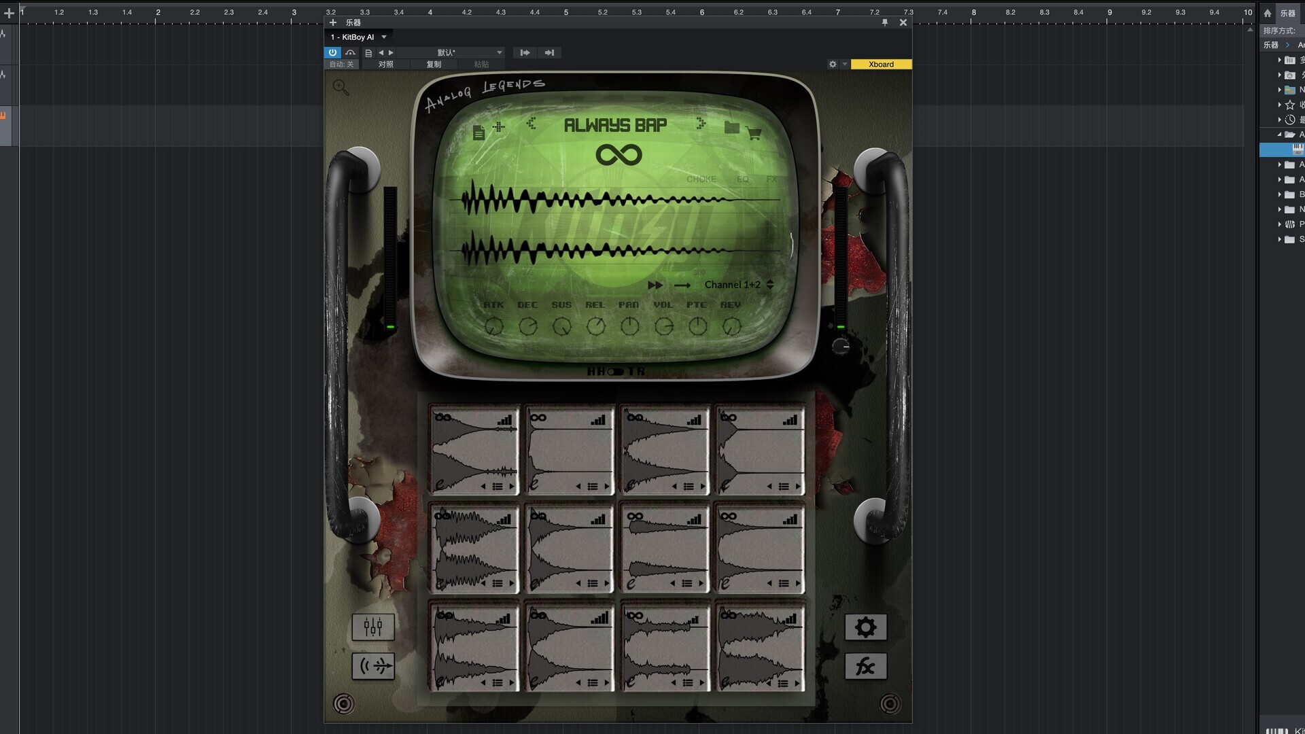Toggle infinity loop on second top-row pad
The width and height of the screenshot is (1305, 734).
(538, 418)
